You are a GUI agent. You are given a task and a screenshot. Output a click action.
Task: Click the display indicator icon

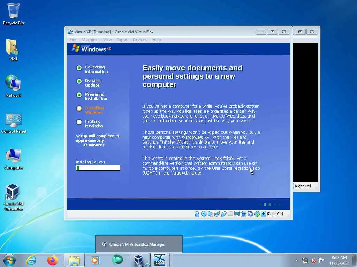237,214
